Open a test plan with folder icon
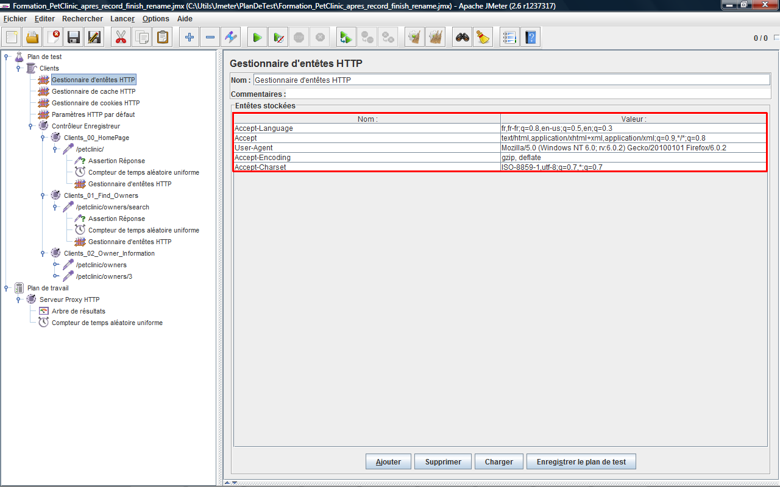The width and height of the screenshot is (780, 487). click(x=32, y=38)
